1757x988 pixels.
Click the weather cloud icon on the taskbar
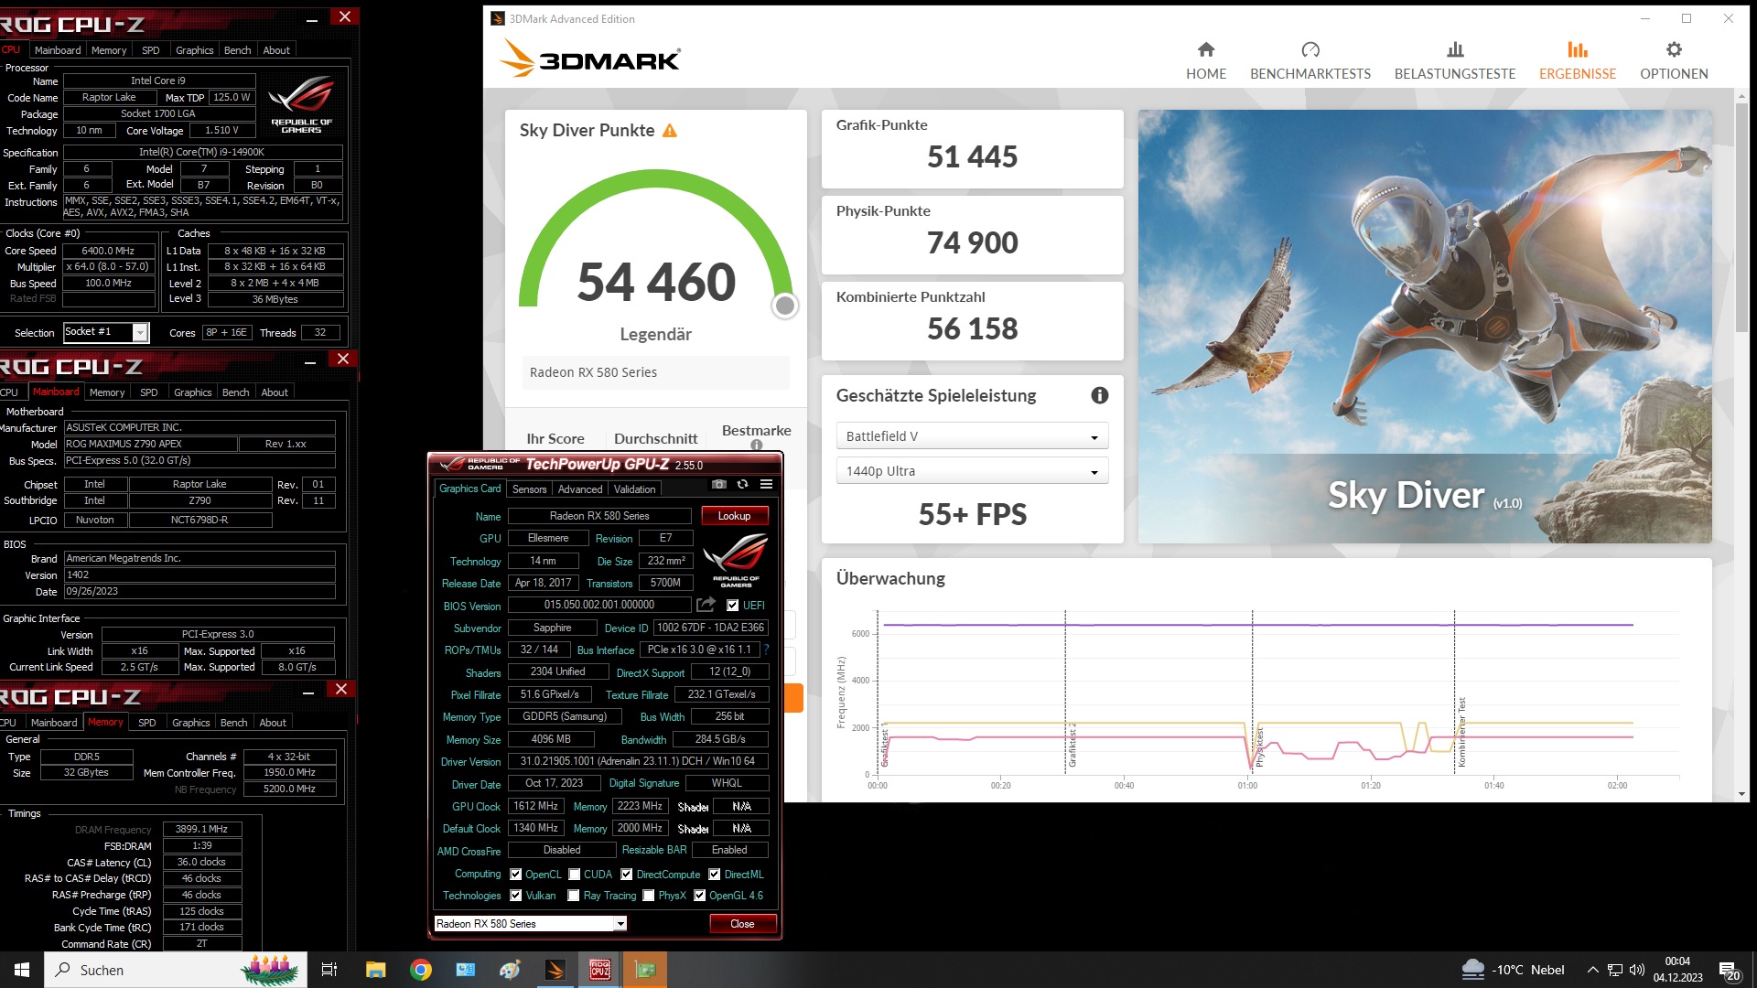[x=1473, y=970]
